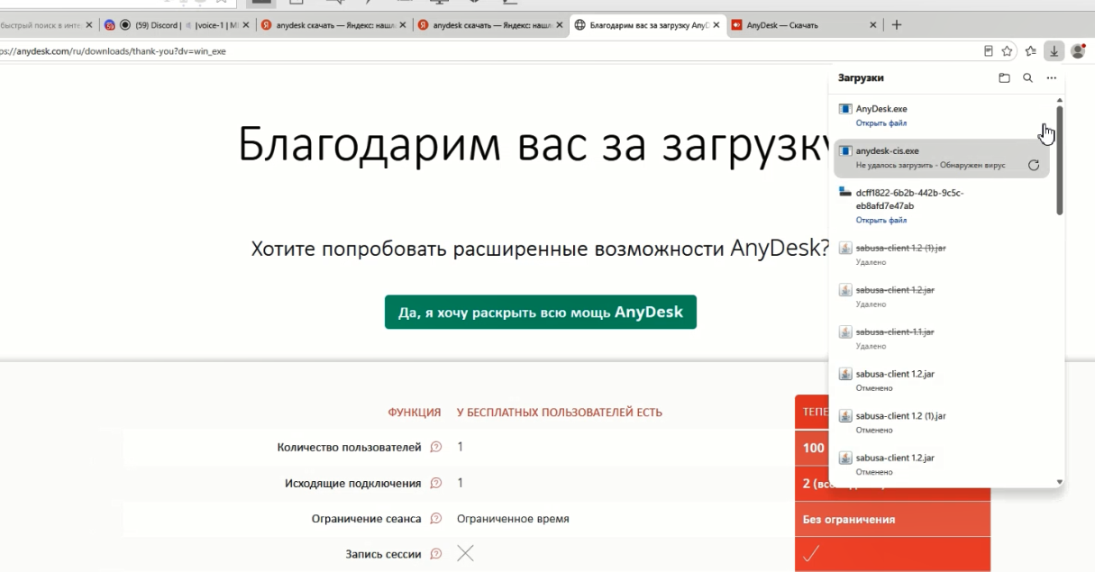
Task: Click the cross mark in Запись сессии row
Action: click(x=465, y=553)
